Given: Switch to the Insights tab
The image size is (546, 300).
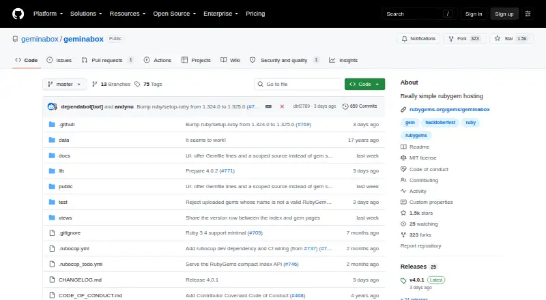Looking at the screenshot, I should (343, 60).
